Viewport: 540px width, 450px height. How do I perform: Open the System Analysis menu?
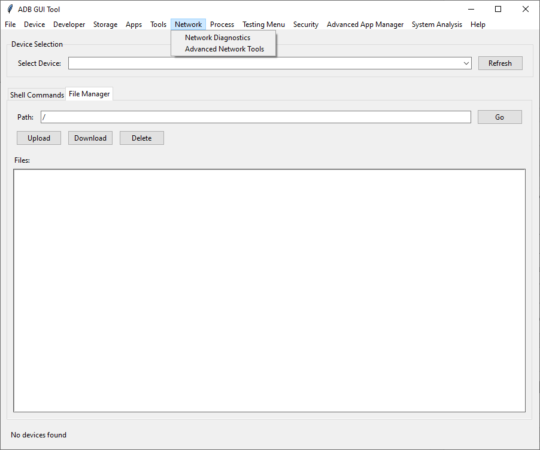click(x=436, y=25)
